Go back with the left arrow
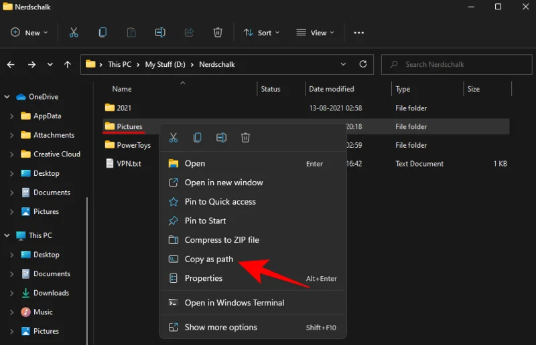This screenshot has width=536, height=345. [11, 64]
